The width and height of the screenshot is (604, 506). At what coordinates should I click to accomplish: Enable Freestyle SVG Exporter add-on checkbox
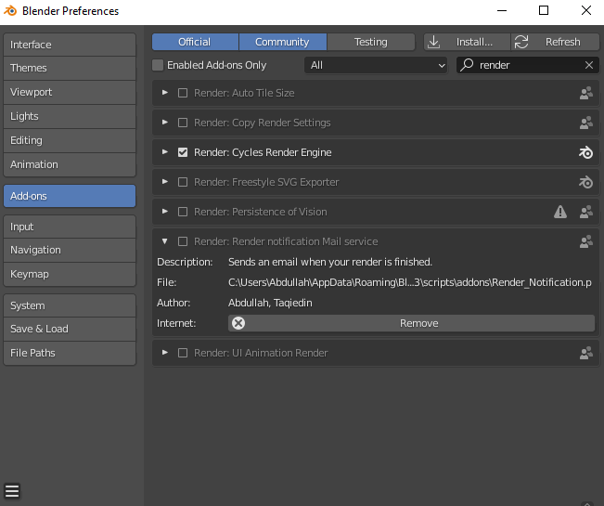pos(183,182)
